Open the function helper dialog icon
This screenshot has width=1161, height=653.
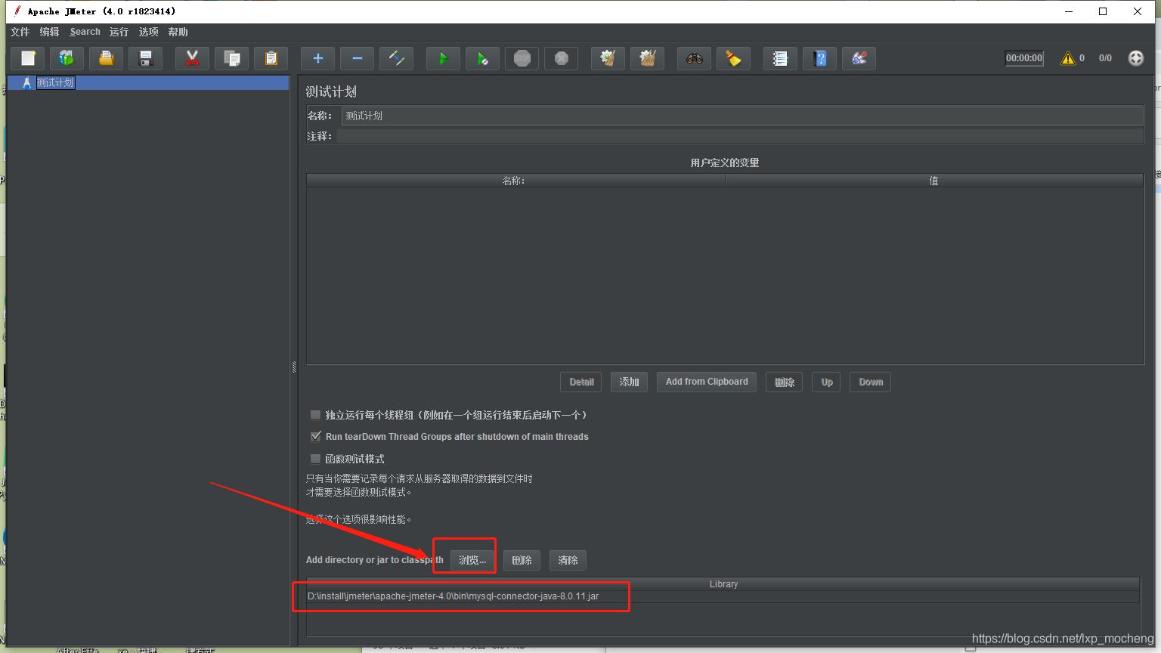(x=781, y=58)
